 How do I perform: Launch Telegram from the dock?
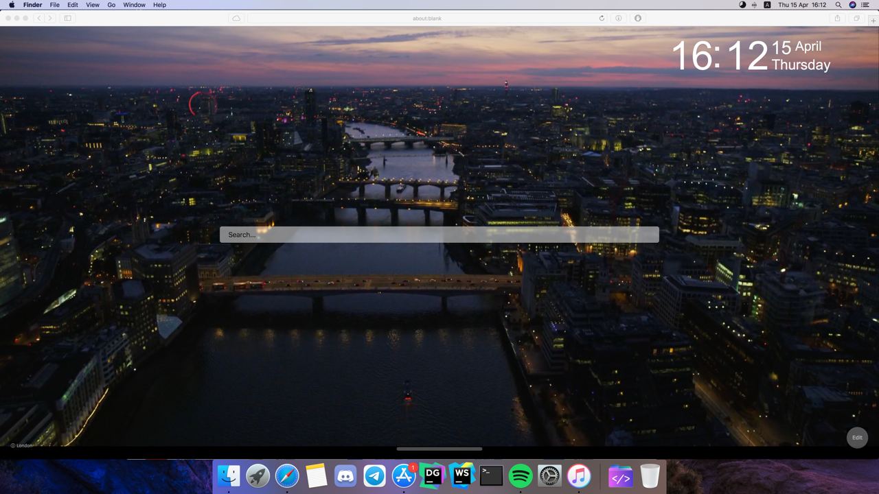click(375, 475)
